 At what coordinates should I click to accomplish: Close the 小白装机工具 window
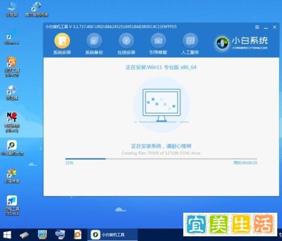click(x=274, y=27)
